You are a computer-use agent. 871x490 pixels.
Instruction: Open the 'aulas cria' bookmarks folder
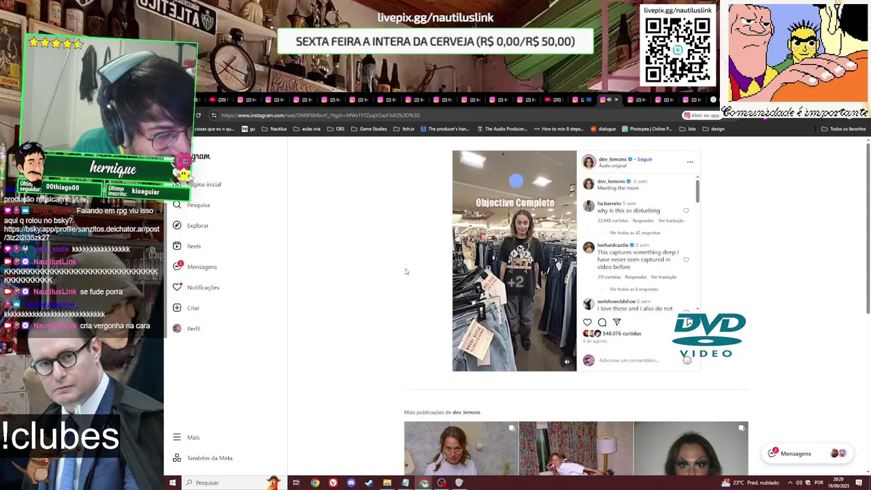point(307,129)
